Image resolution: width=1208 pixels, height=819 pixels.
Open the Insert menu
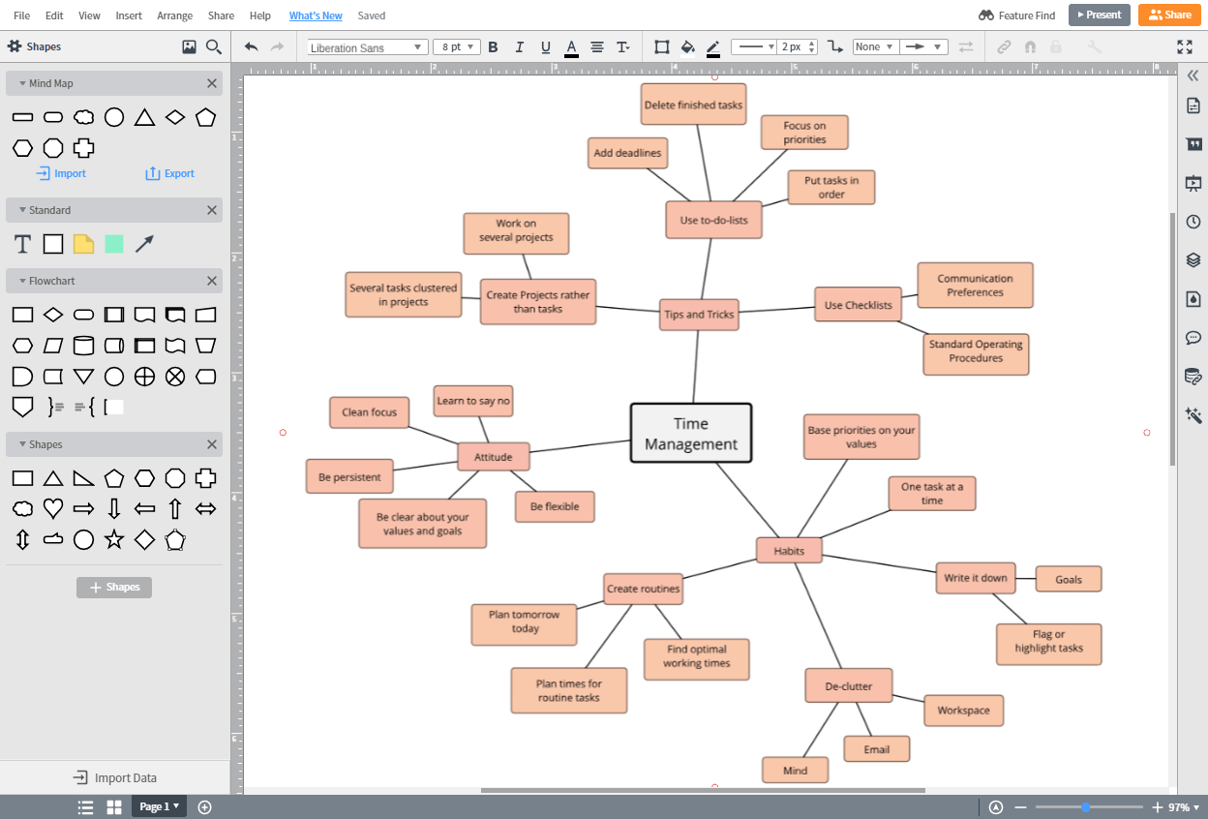[129, 15]
